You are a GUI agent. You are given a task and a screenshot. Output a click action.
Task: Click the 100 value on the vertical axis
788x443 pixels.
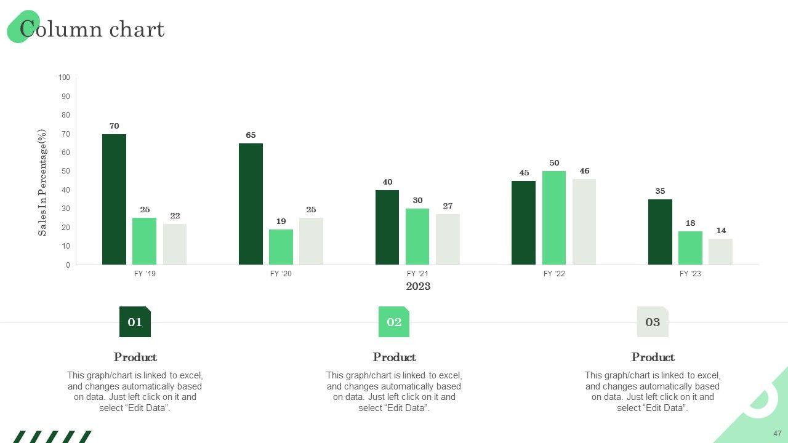coord(64,78)
